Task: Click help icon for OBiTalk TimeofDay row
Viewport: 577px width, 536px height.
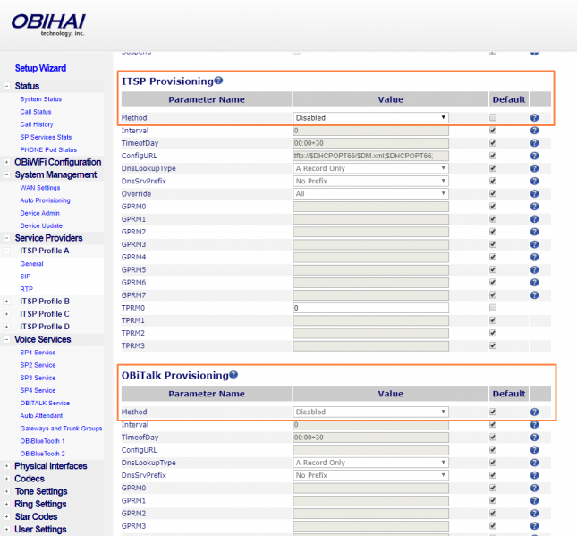Action: click(534, 438)
